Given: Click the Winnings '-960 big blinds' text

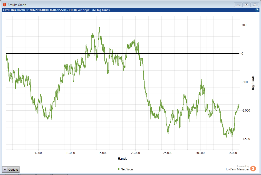Looking at the screenshot, I should (x=100, y=10).
